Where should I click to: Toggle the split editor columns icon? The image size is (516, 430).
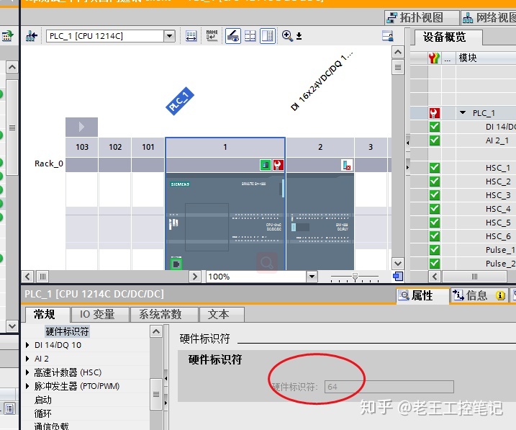tap(268, 36)
